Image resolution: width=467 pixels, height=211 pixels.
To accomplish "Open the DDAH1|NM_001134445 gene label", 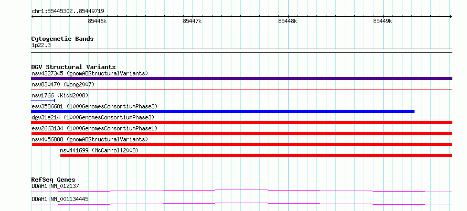I will (60, 199).
